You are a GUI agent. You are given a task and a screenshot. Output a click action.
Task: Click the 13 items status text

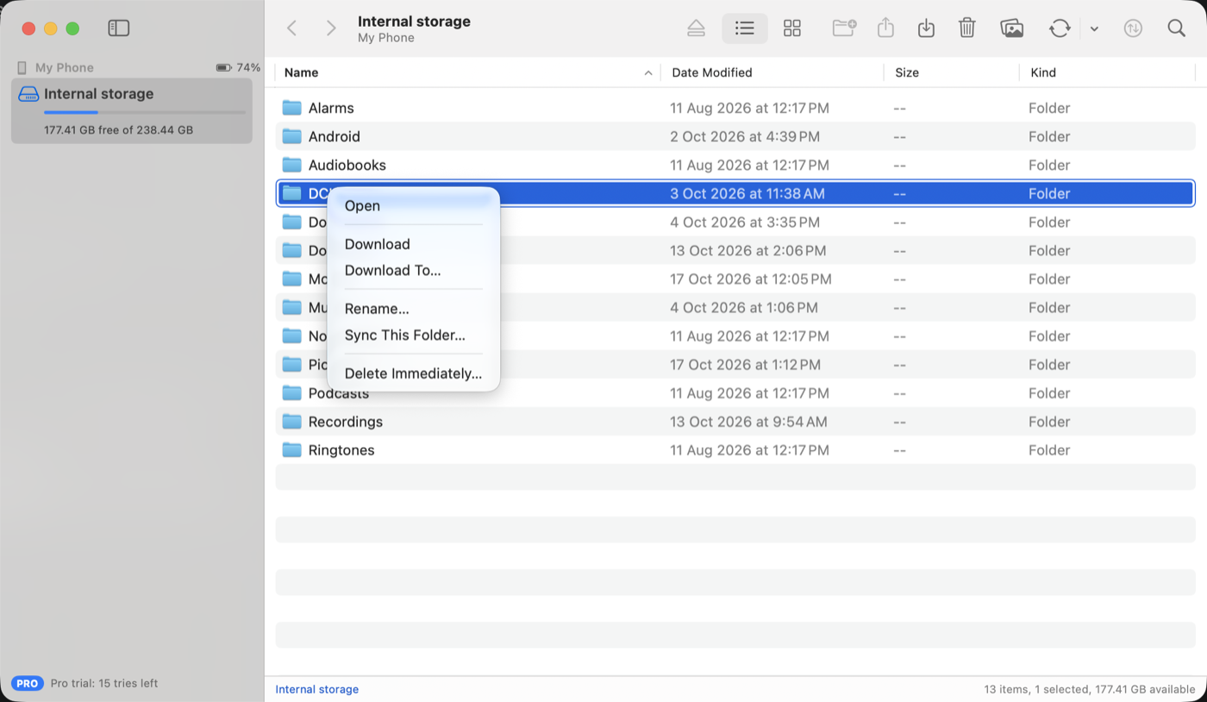pos(1090,689)
